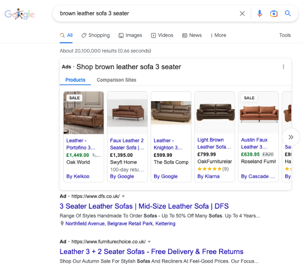Image resolution: width=303 pixels, height=270 pixels.
Task: Open search by image camera icon
Action: tap(274, 13)
